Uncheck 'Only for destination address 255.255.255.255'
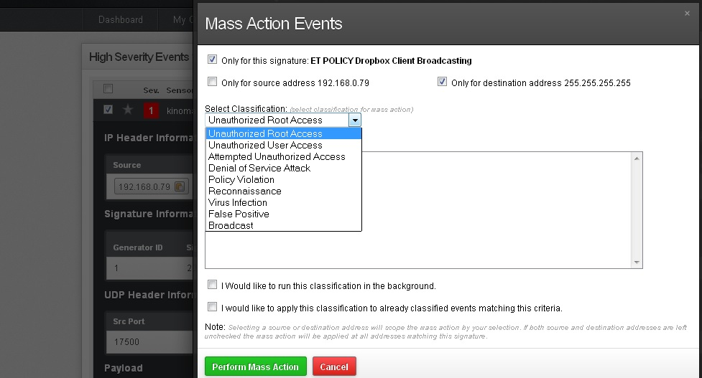702x378 pixels. 442,82
